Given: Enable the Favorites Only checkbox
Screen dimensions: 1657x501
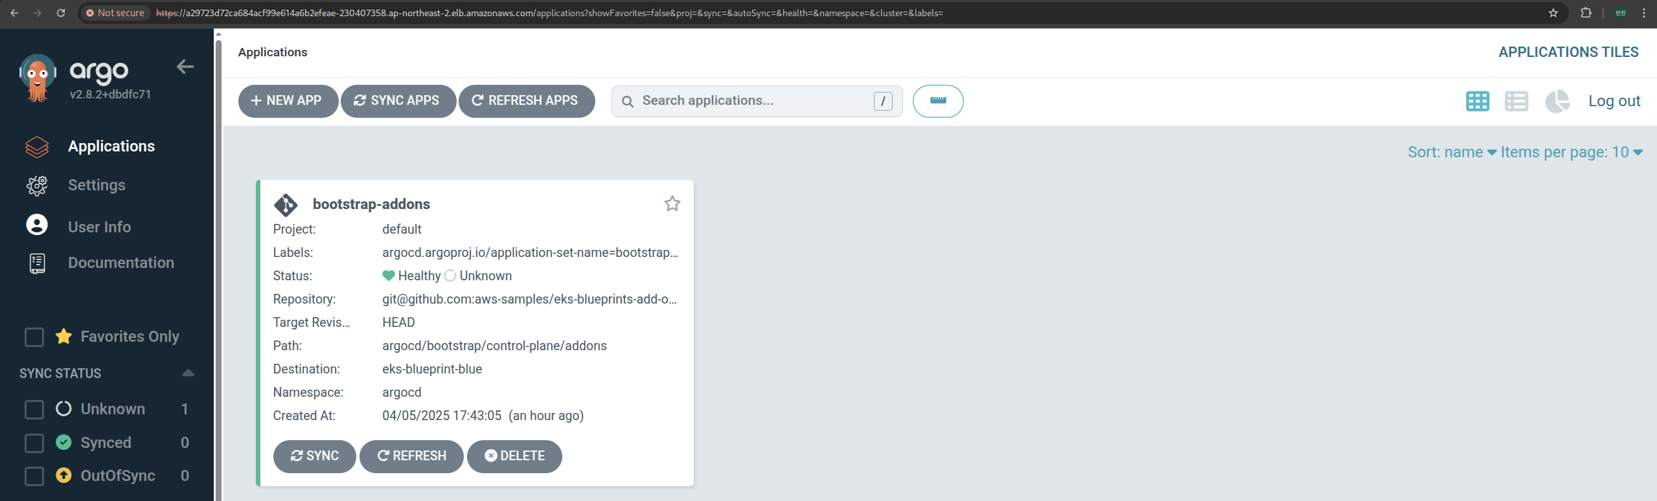Looking at the screenshot, I should (x=34, y=337).
